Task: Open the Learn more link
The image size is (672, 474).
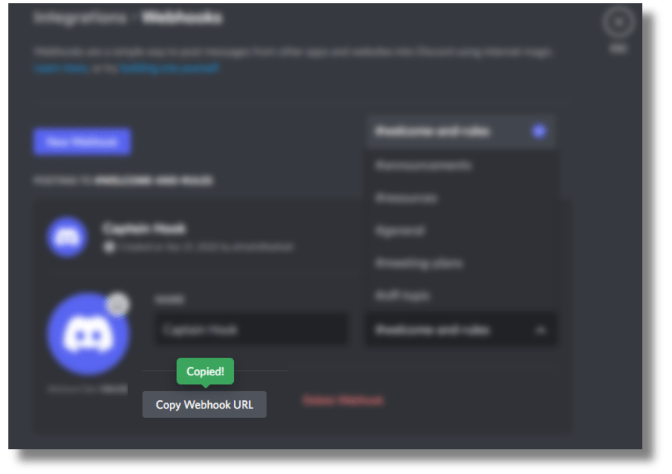Action: [60, 68]
